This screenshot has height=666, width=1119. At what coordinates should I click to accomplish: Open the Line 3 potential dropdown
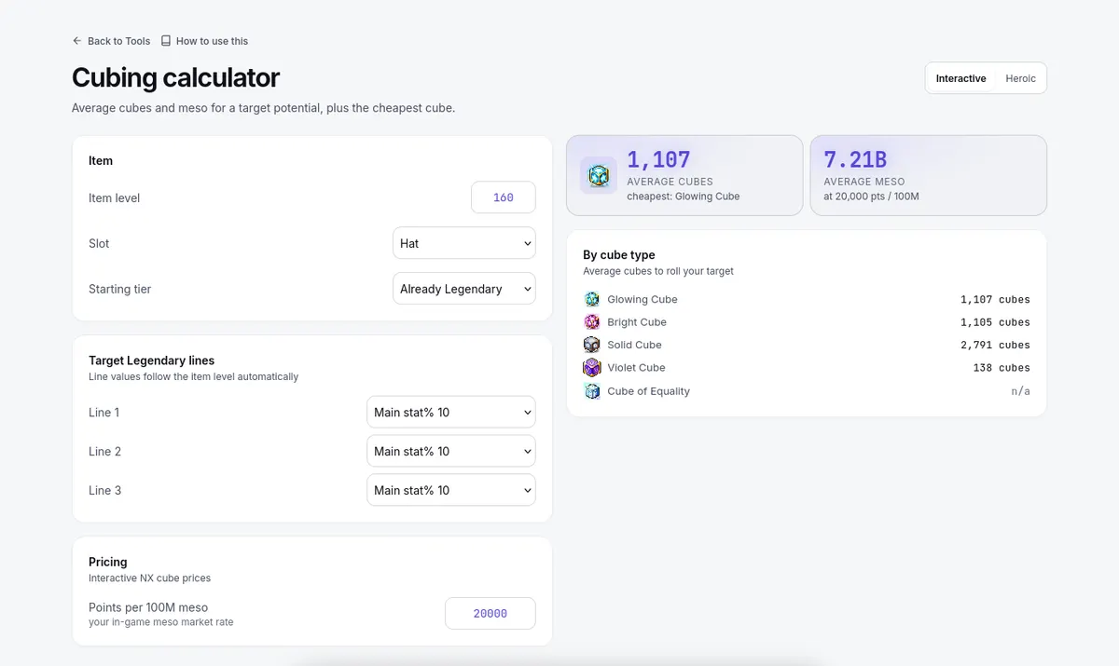[451, 490]
